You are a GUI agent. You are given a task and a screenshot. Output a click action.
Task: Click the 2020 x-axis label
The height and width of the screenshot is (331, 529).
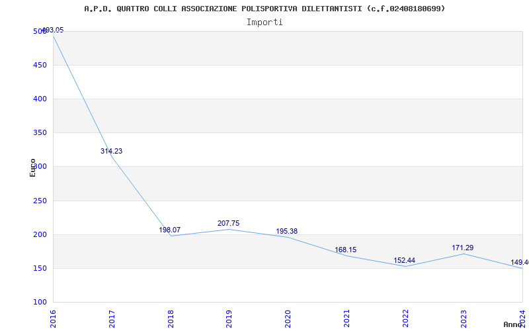coord(288,319)
